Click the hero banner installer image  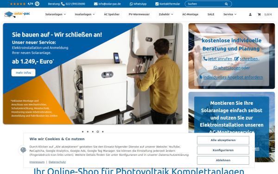pos(93,74)
